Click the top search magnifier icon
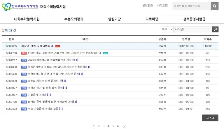 coord(214,6)
